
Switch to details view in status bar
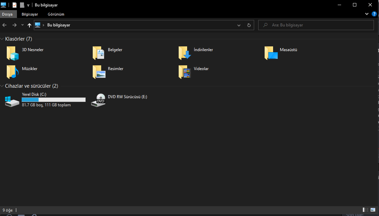pos(365,210)
